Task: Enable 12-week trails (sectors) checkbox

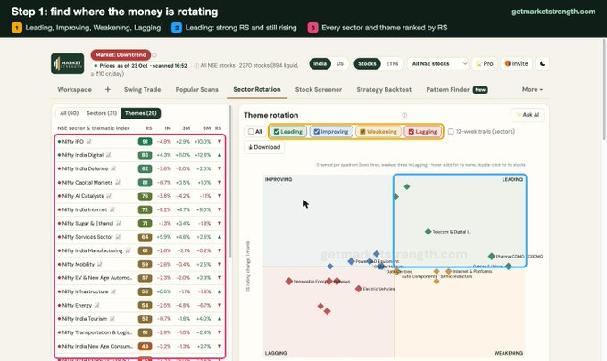Action: 451,131
